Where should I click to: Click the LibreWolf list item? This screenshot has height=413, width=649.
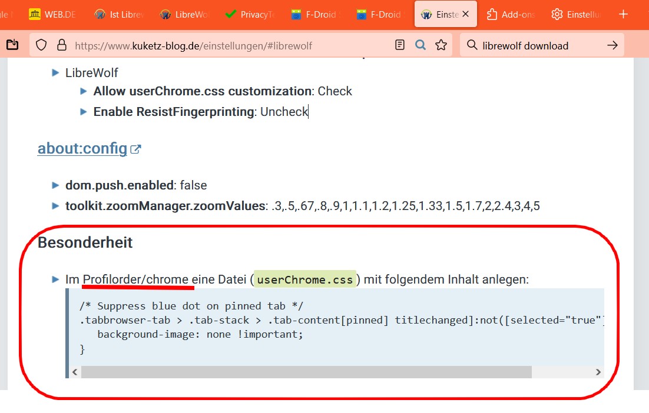pos(92,73)
